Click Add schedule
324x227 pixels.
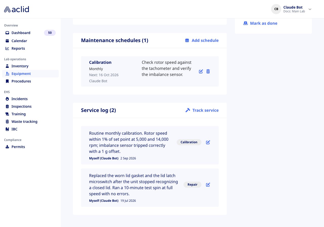pos(202,40)
